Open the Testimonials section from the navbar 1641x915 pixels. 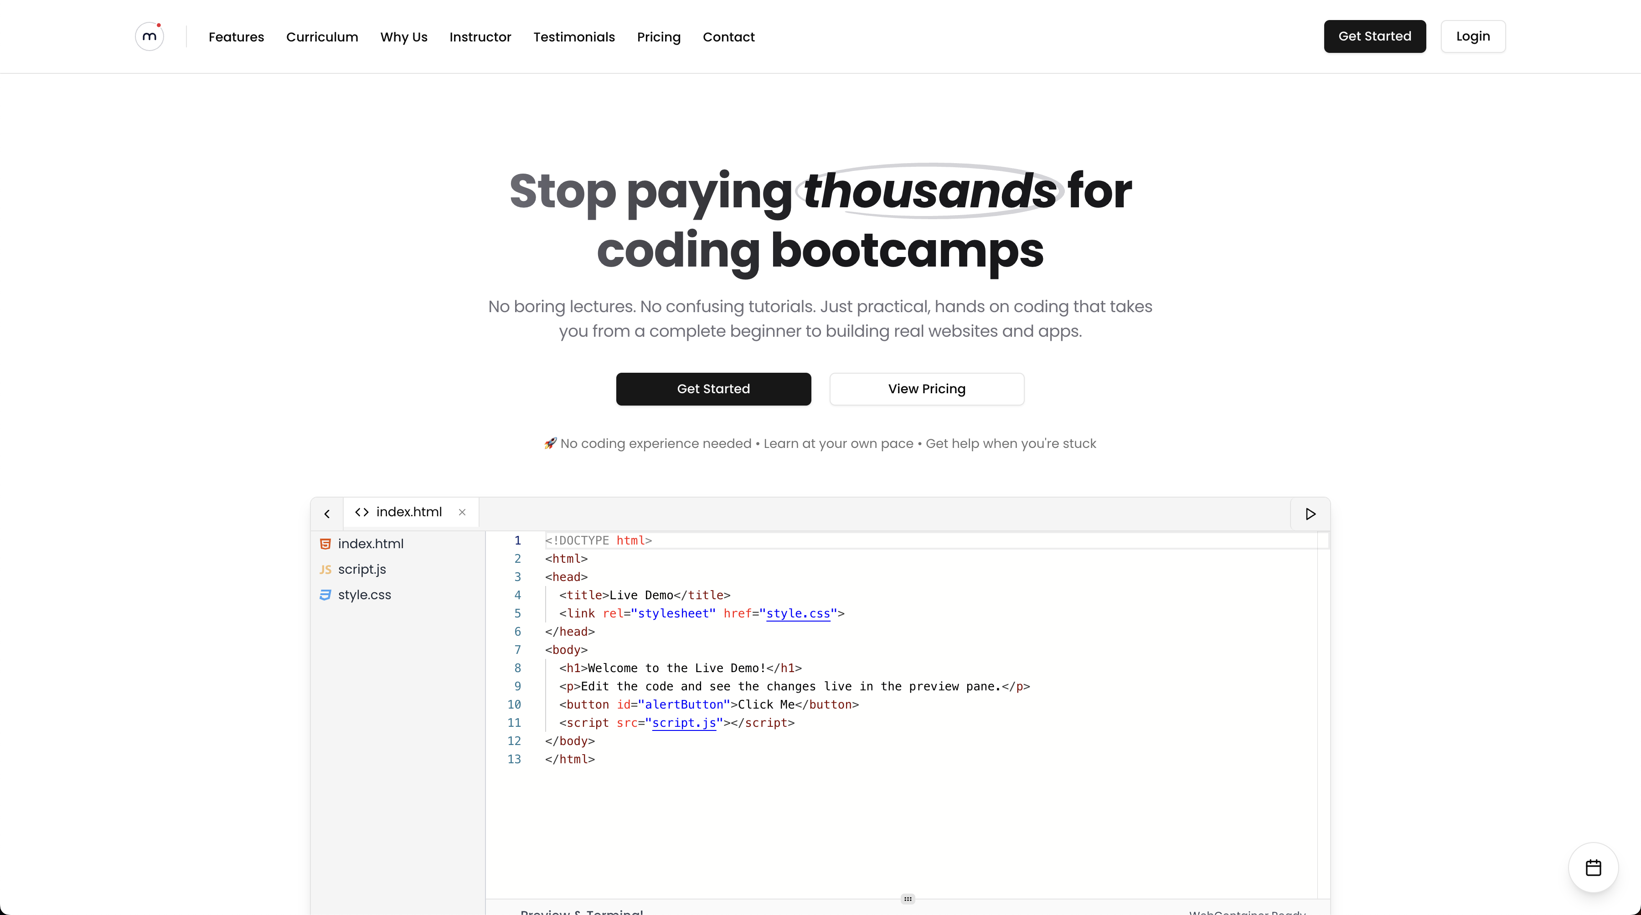coord(573,37)
